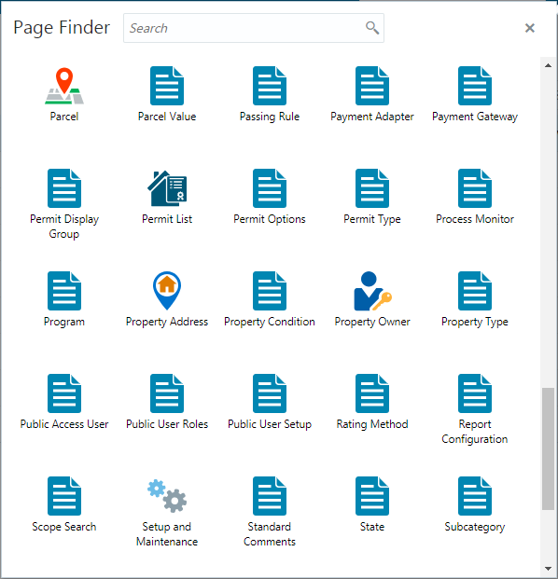Open the Permit Display Group icon
Screen dimensions: 558x579
tap(64, 188)
